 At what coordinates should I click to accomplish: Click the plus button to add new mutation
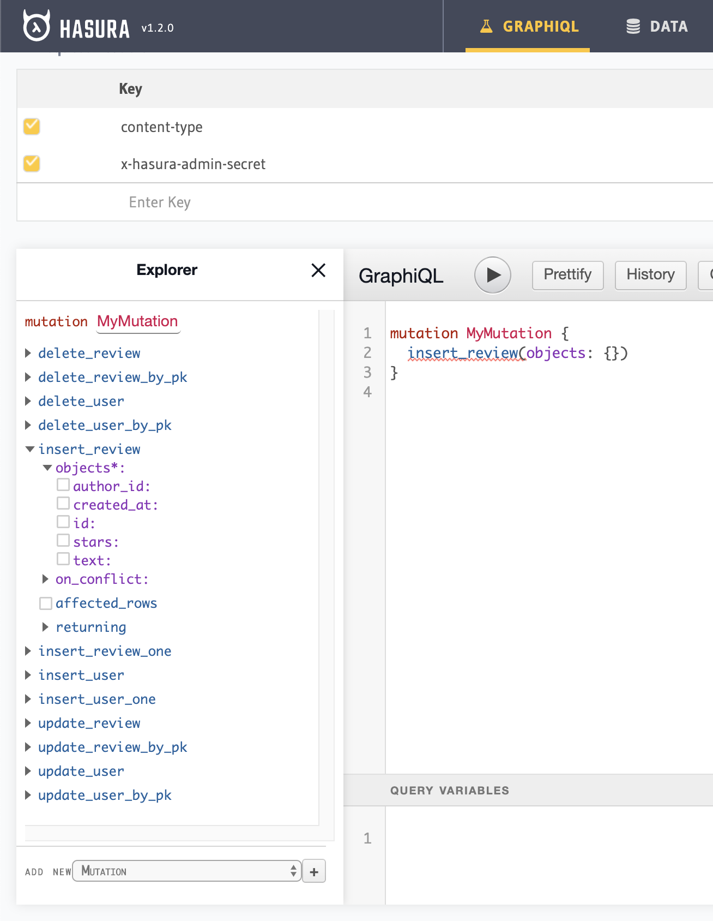coord(314,871)
